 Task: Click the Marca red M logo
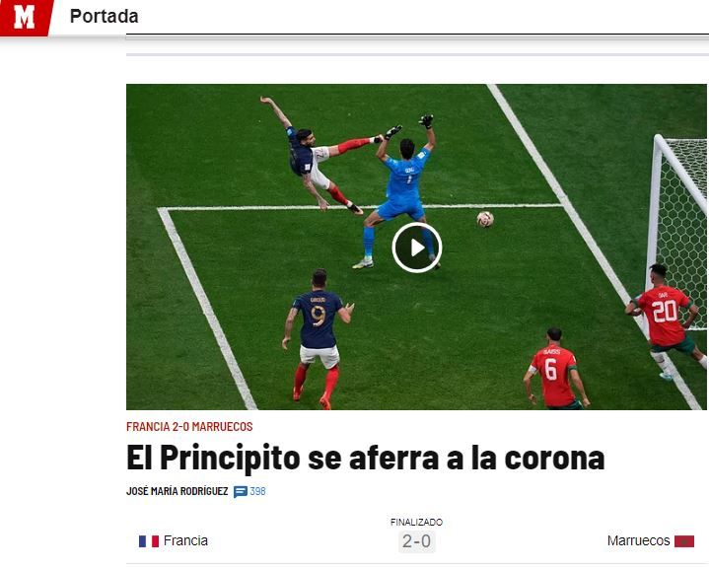point(25,18)
